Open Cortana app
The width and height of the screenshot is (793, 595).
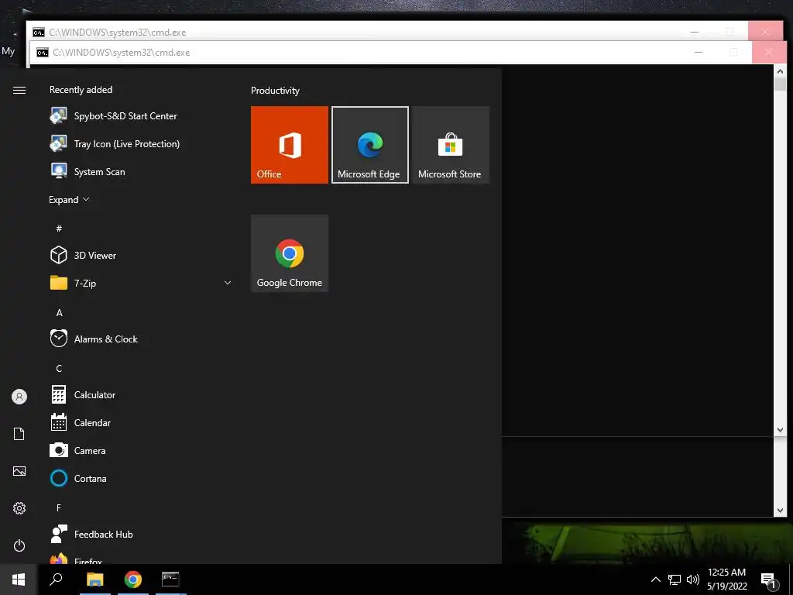[x=141, y=478]
